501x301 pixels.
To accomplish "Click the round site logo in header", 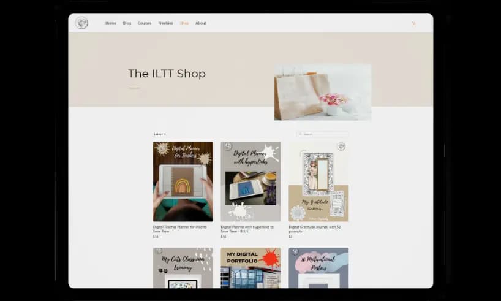I will tap(81, 23).
